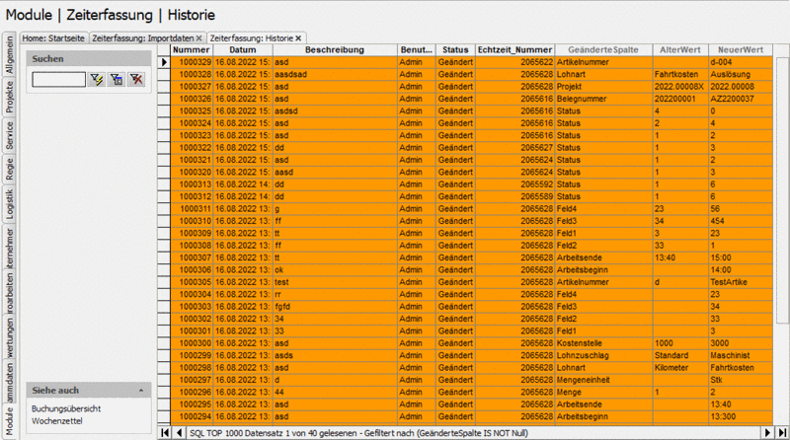
Task: Click the record status text in navigation bar
Action: (x=358, y=433)
